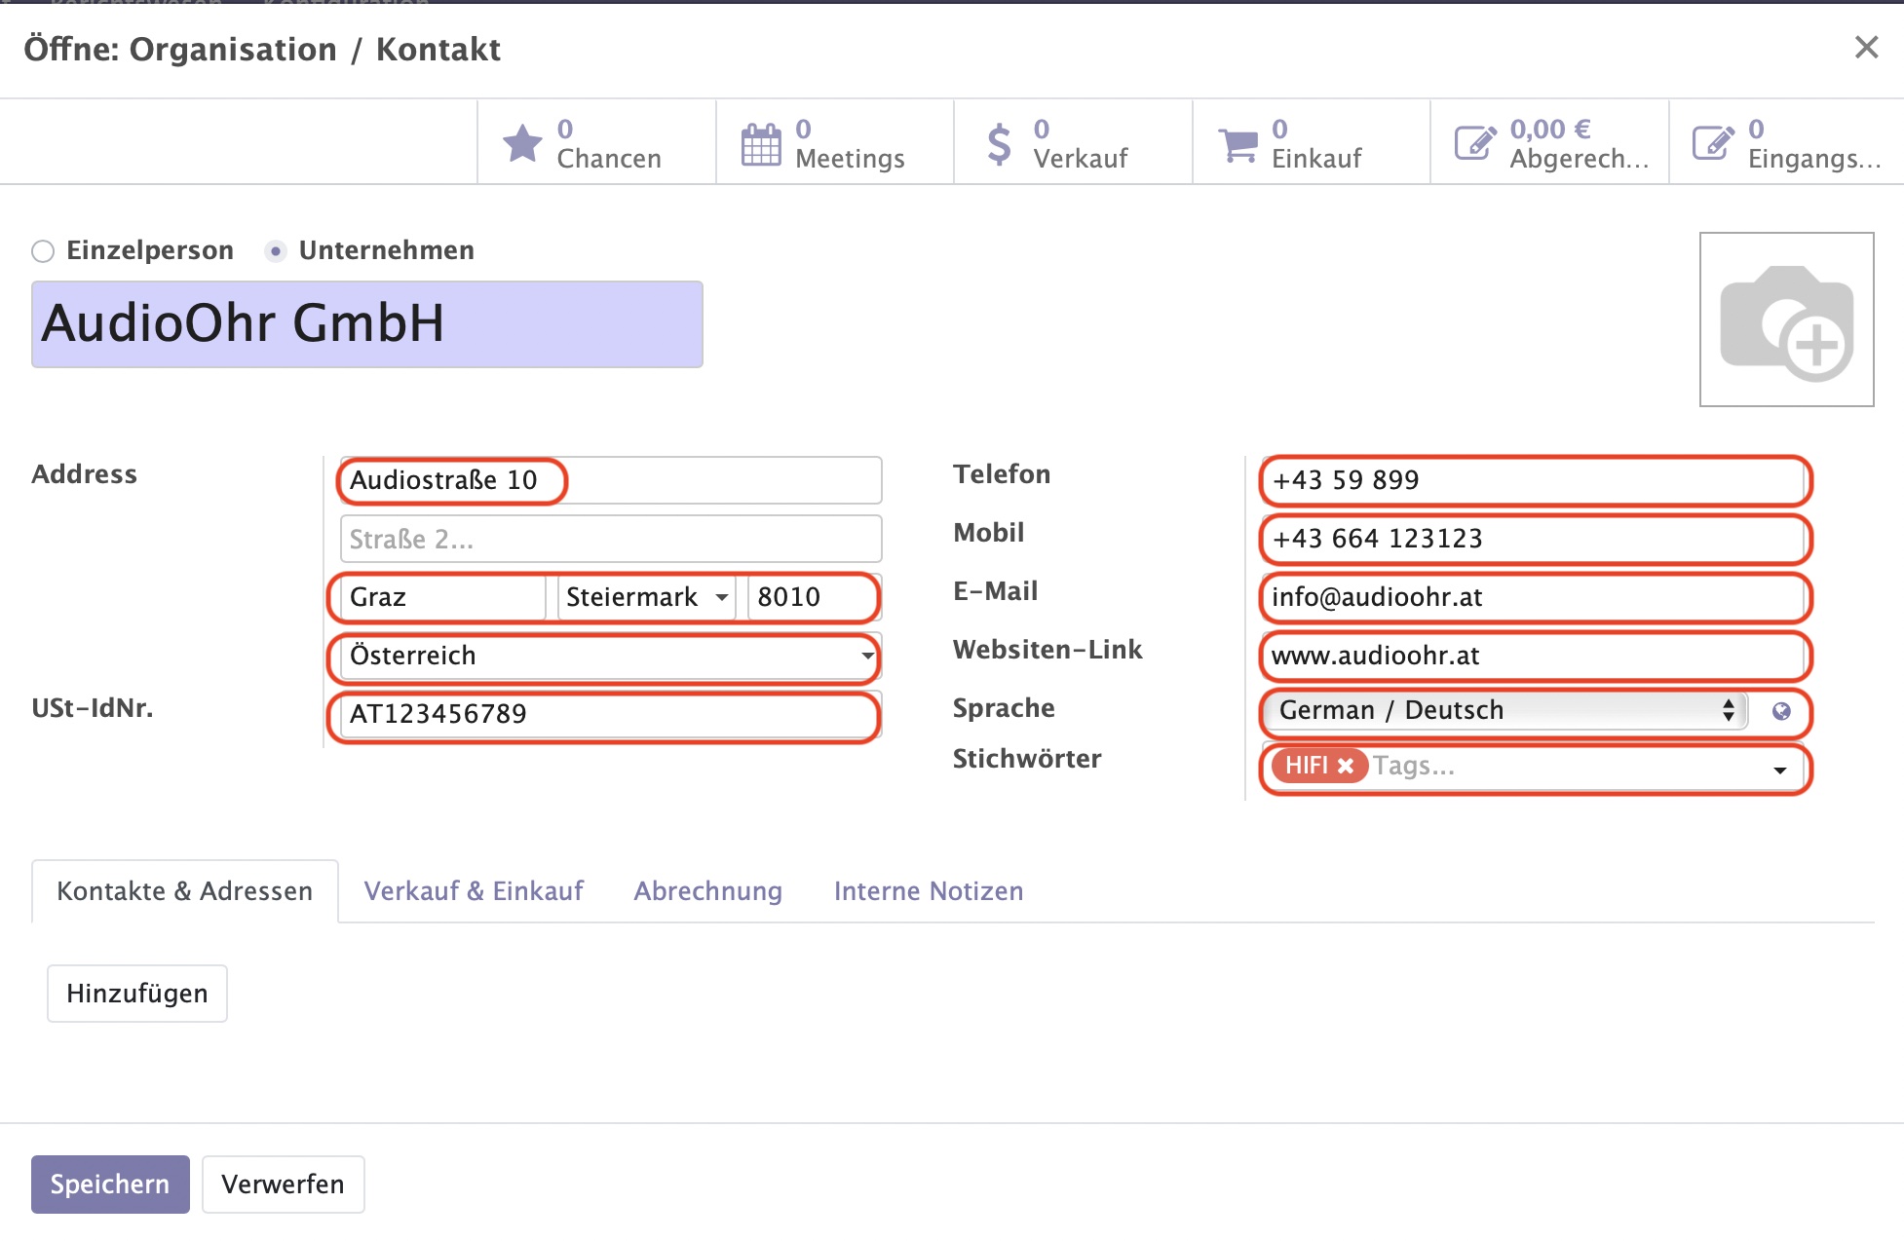Screen dimensions: 1904x1241
Task: Click the Graz city field
Action: coord(442,597)
